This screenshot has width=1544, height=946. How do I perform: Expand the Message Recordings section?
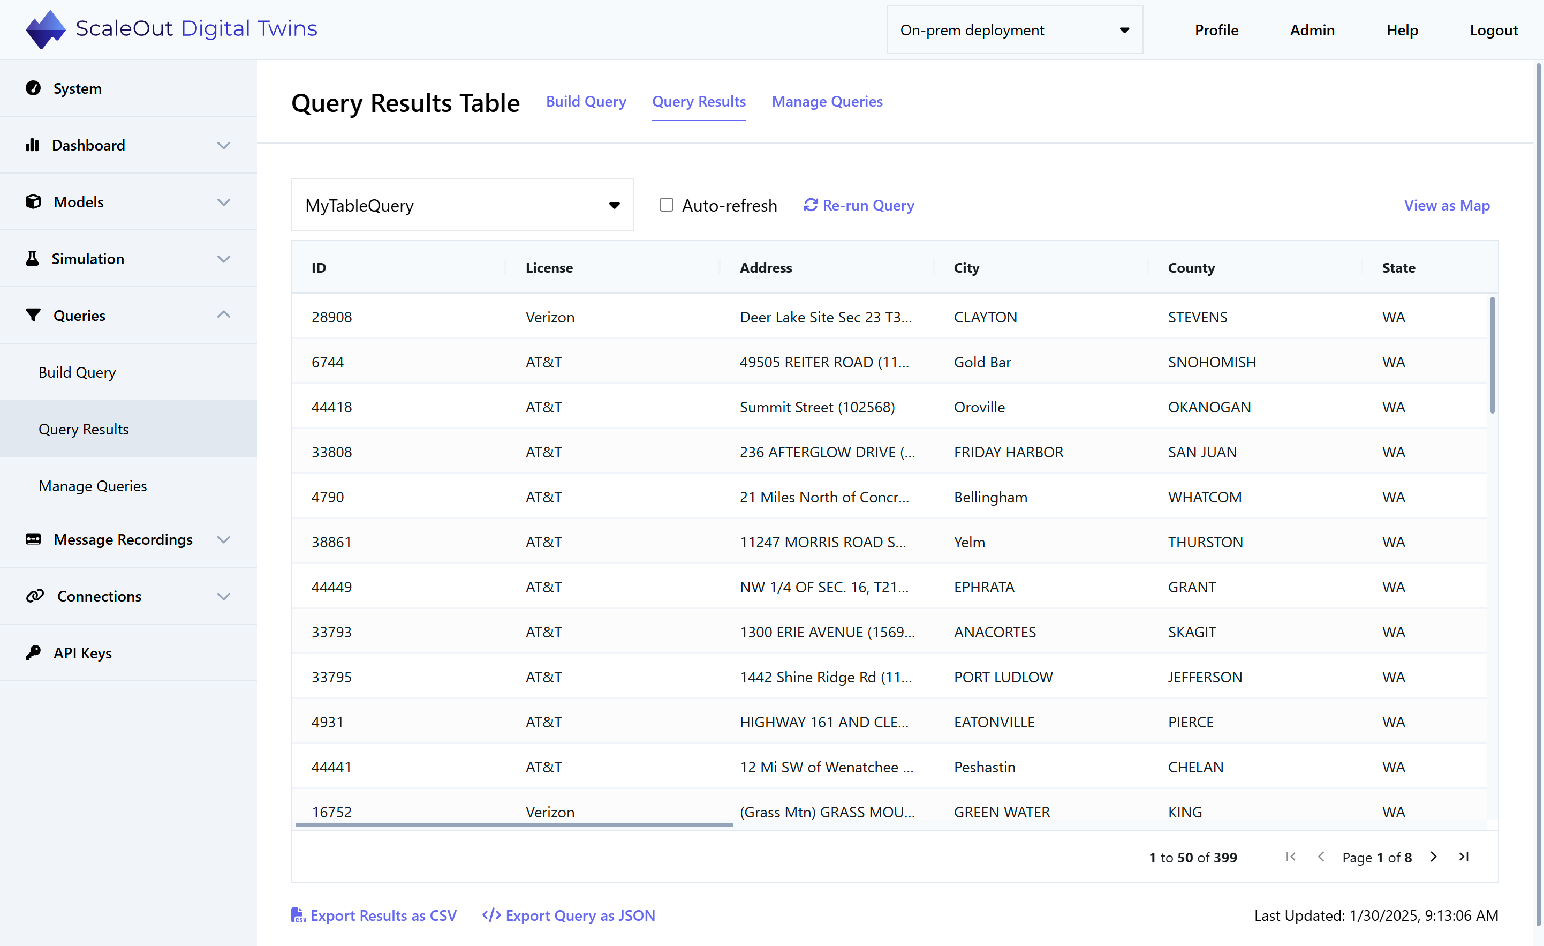224,539
